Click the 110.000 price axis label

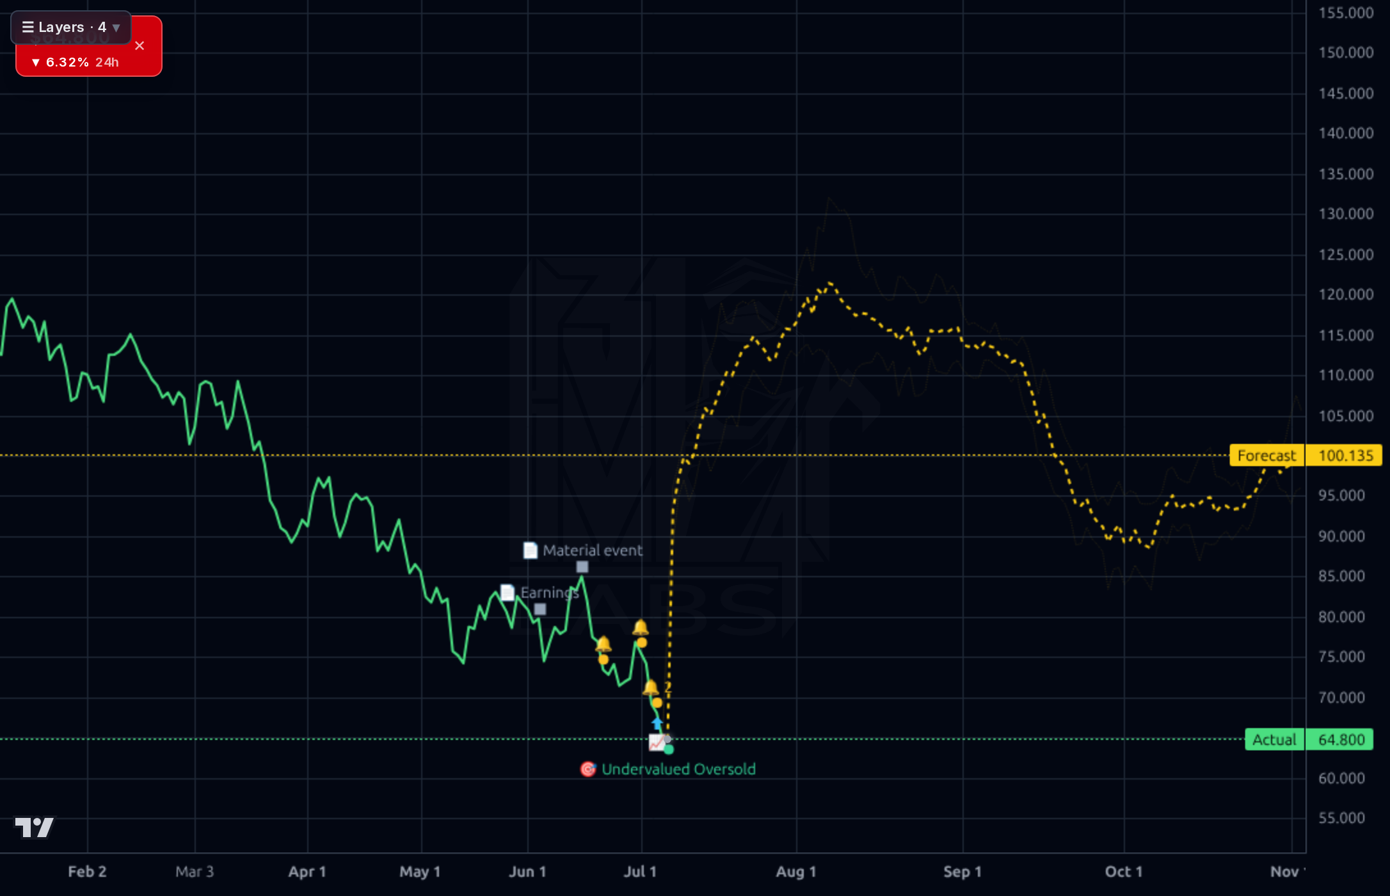(1346, 375)
